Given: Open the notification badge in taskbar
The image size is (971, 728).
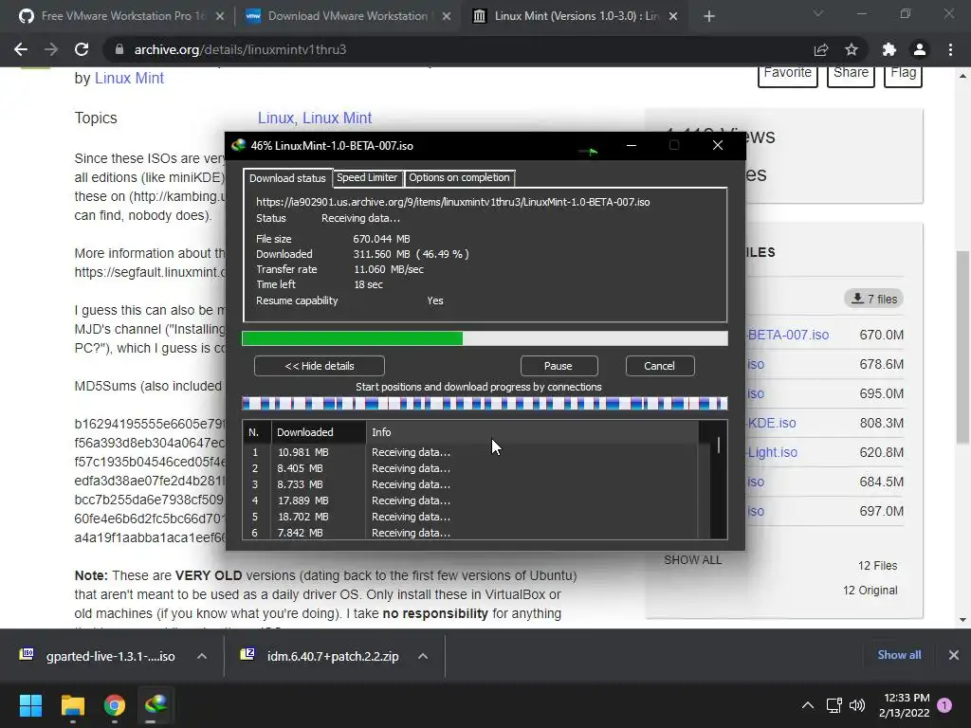Looking at the screenshot, I should (x=944, y=705).
